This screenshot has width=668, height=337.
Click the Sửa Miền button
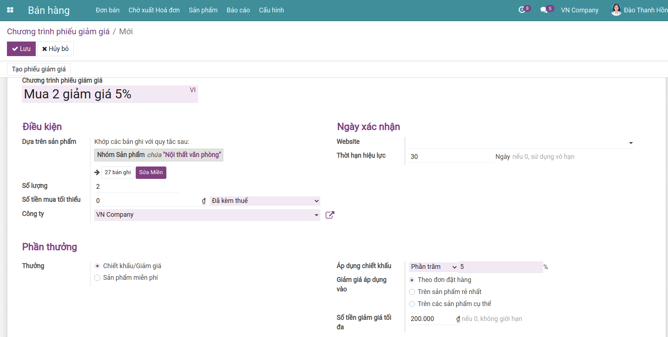click(151, 172)
